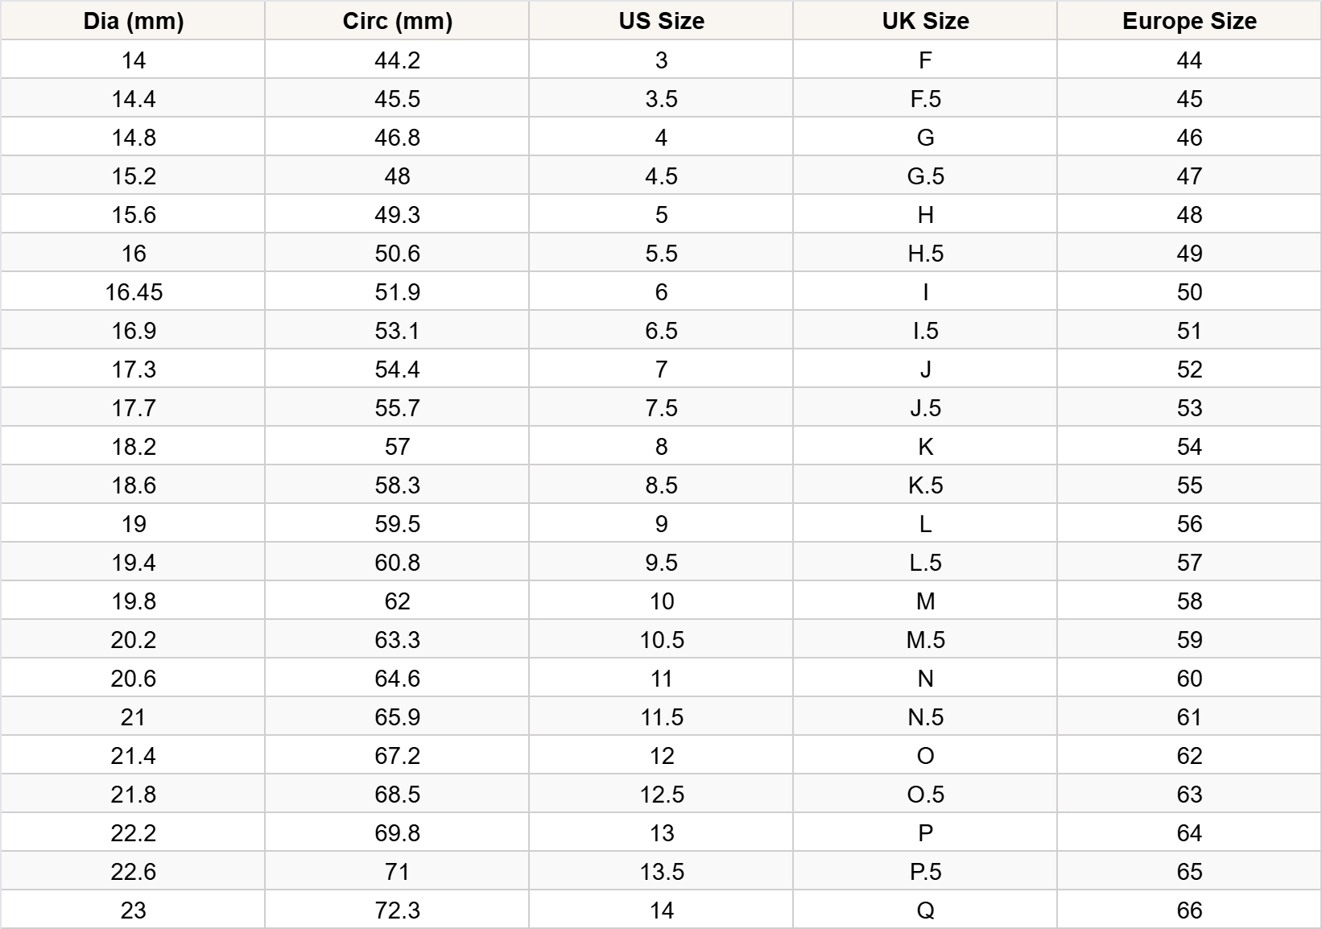Select UK size Q cell
The height and width of the screenshot is (929, 1322).
coord(925,910)
